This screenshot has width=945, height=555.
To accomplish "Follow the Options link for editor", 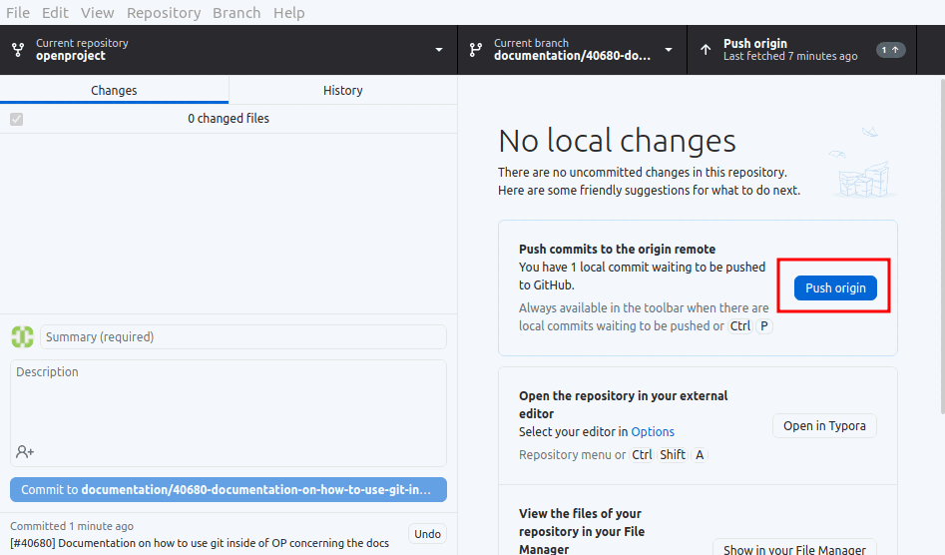I will click(x=653, y=432).
